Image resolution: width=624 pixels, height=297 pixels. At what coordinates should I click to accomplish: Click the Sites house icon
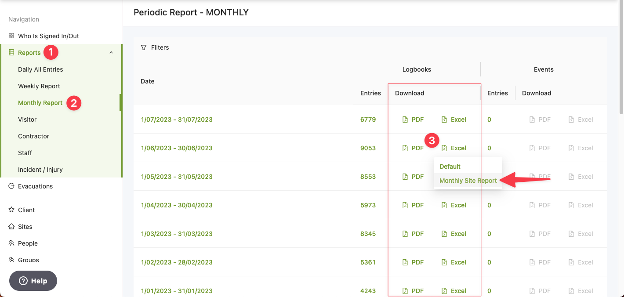click(11, 227)
